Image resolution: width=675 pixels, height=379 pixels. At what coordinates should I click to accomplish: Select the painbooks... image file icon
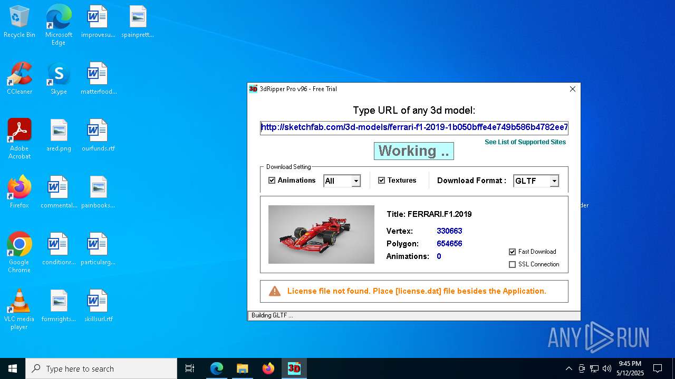(x=98, y=192)
